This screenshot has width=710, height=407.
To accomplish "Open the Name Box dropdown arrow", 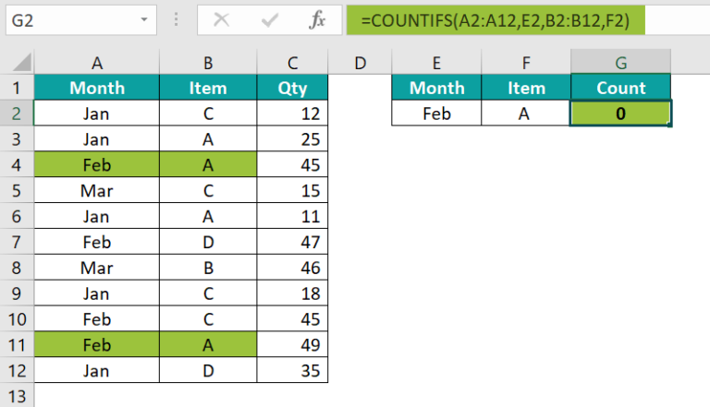I will 144,20.
